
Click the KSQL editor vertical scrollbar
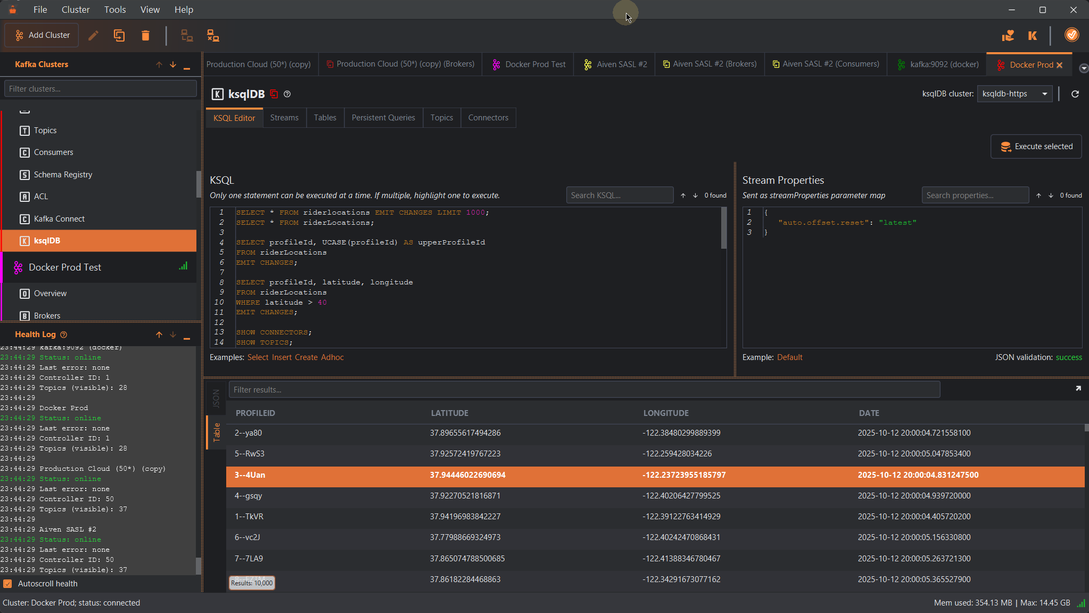724,228
